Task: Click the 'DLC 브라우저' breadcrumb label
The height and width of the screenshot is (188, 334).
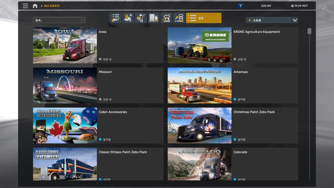Action: 52,6
